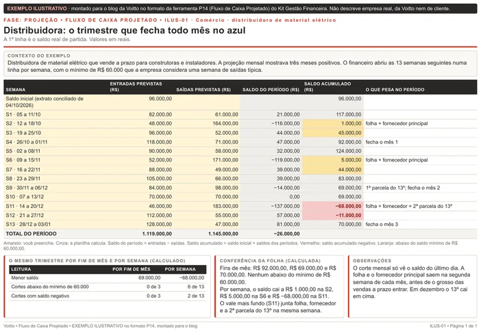Click the S10 saldo do período '0,00'
The image size is (481, 332).
(x=295, y=196)
